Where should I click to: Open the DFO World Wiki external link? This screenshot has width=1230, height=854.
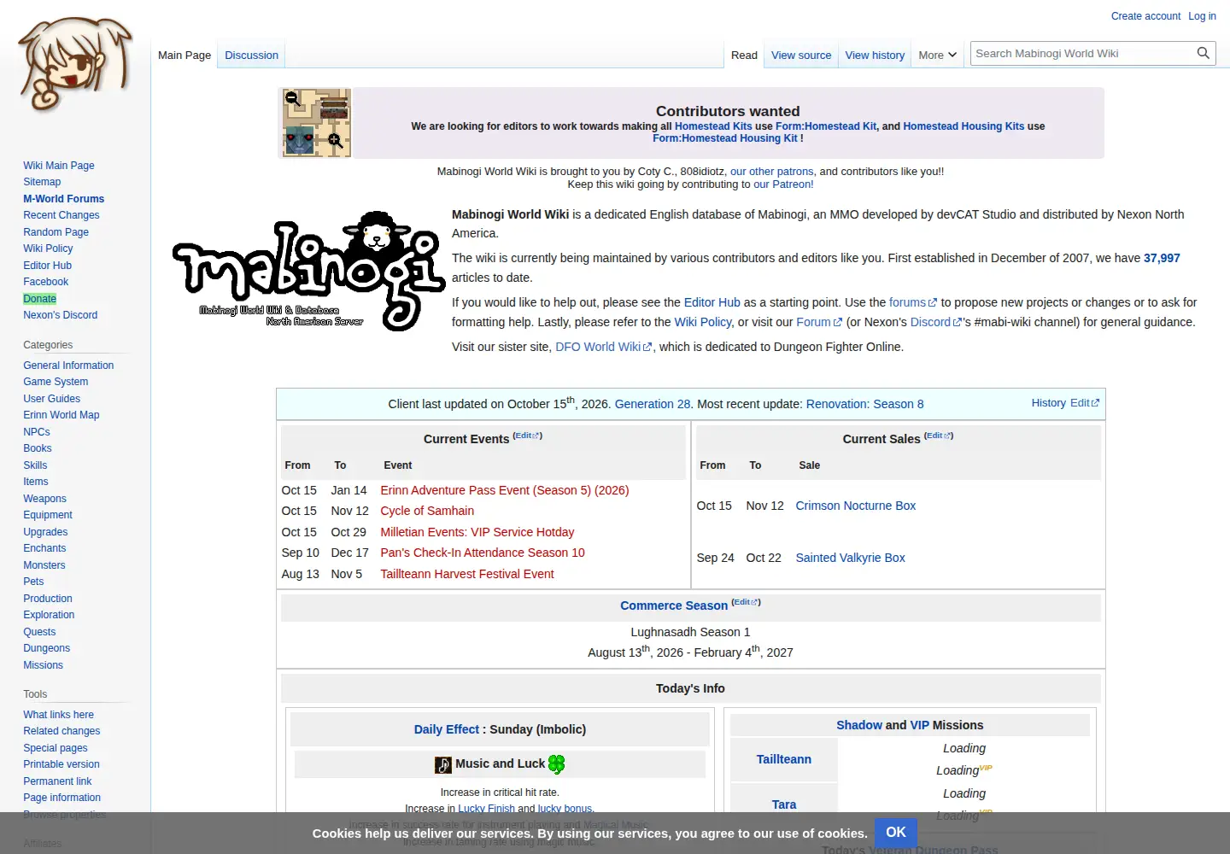point(604,347)
